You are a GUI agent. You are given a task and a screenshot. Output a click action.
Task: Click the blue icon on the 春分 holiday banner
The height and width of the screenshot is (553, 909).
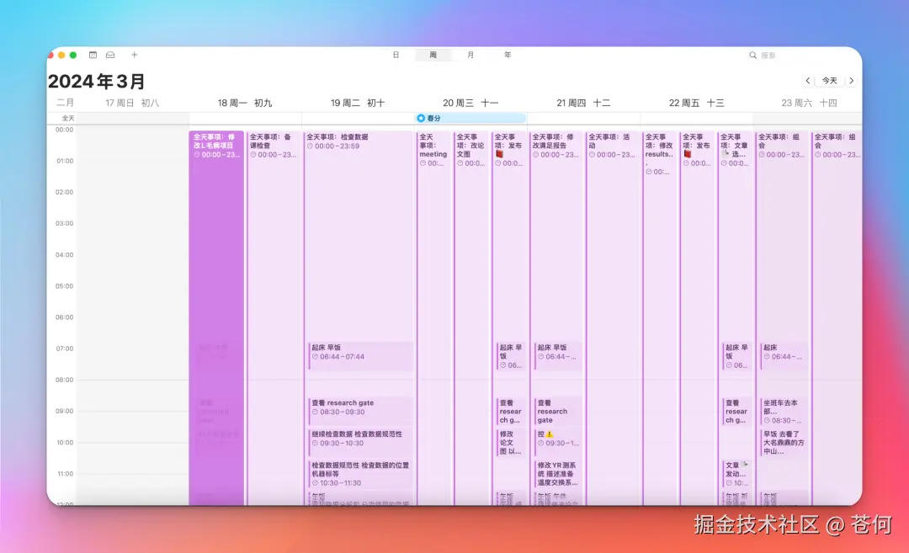pos(419,118)
